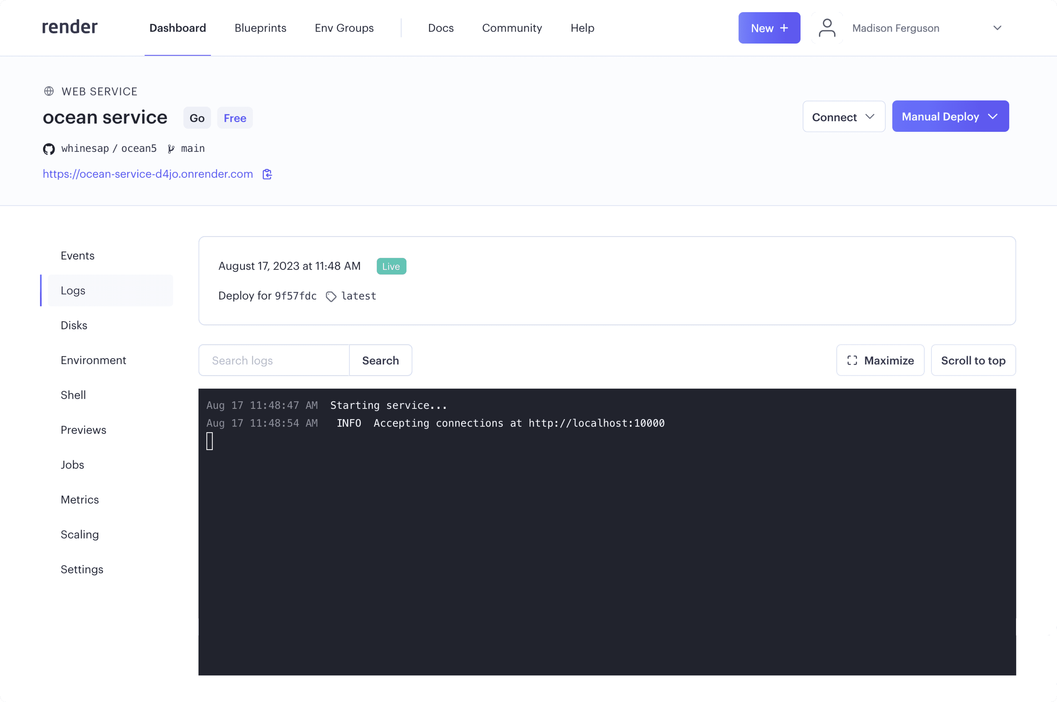Expand the Madison Ferguson account menu
The width and height of the screenshot is (1057, 702).
coord(997,28)
